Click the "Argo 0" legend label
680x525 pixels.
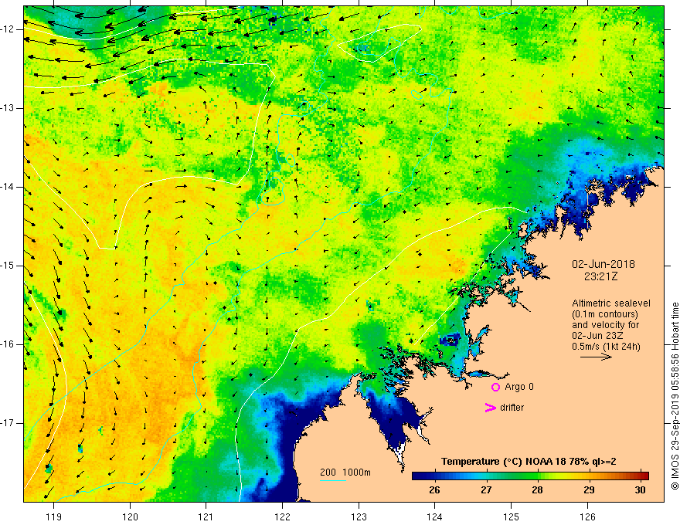pyautogui.click(x=519, y=387)
